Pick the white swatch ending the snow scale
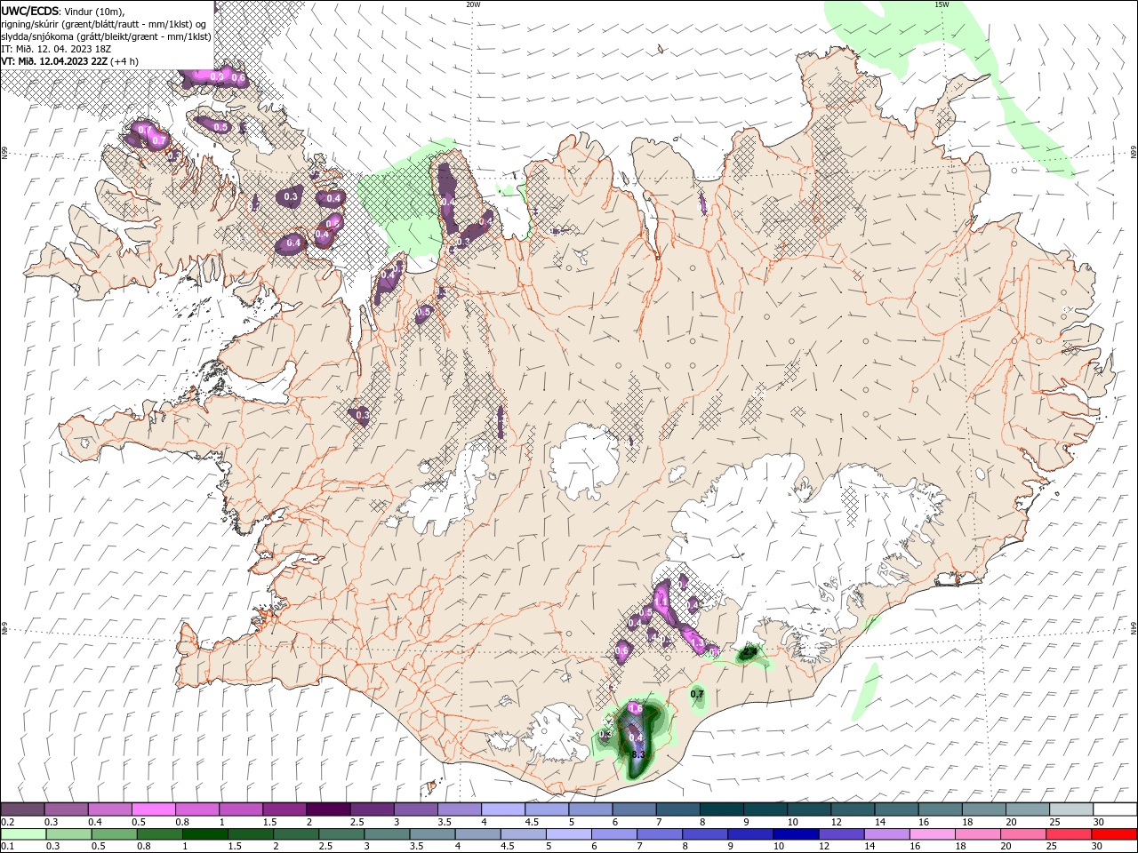The height and width of the screenshot is (853, 1138). (x=1115, y=809)
